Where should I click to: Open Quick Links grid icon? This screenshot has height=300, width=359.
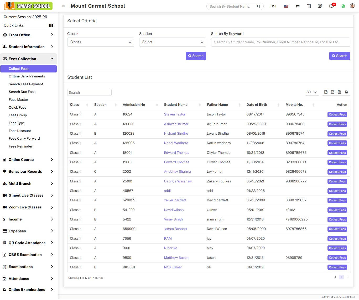(51, 25)
